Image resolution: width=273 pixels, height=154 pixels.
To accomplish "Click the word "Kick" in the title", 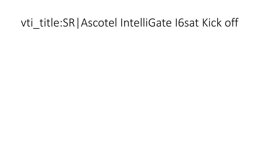I will pyautogui.click(x=212, y=23).
